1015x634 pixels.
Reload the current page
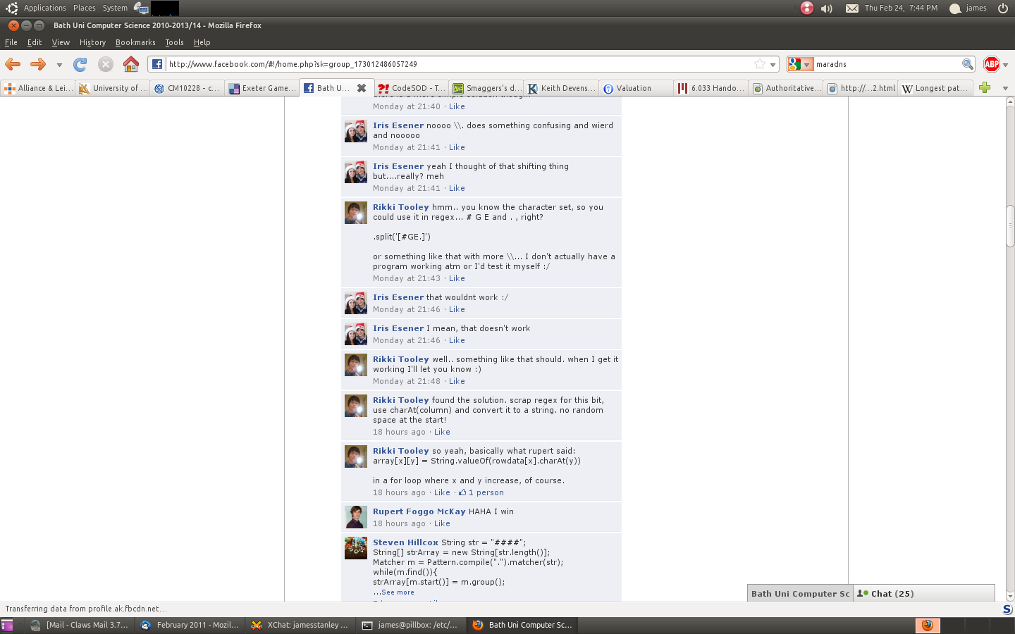coord(80,64)
